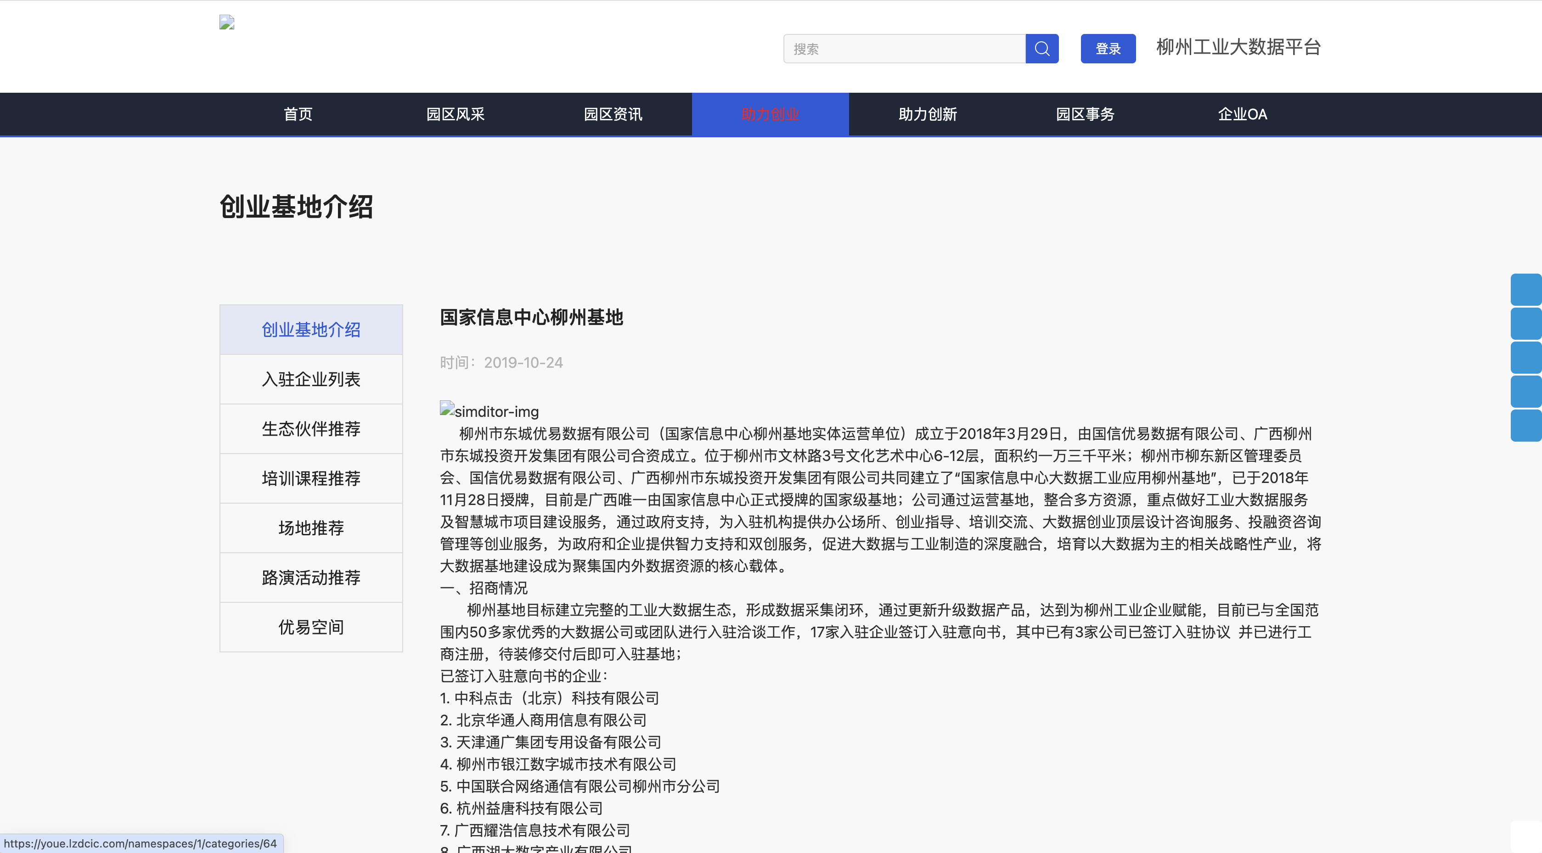Click the article title 国家信息中心柳州基地
Viewport: 1542px width, 853px height.
[532, 317]
